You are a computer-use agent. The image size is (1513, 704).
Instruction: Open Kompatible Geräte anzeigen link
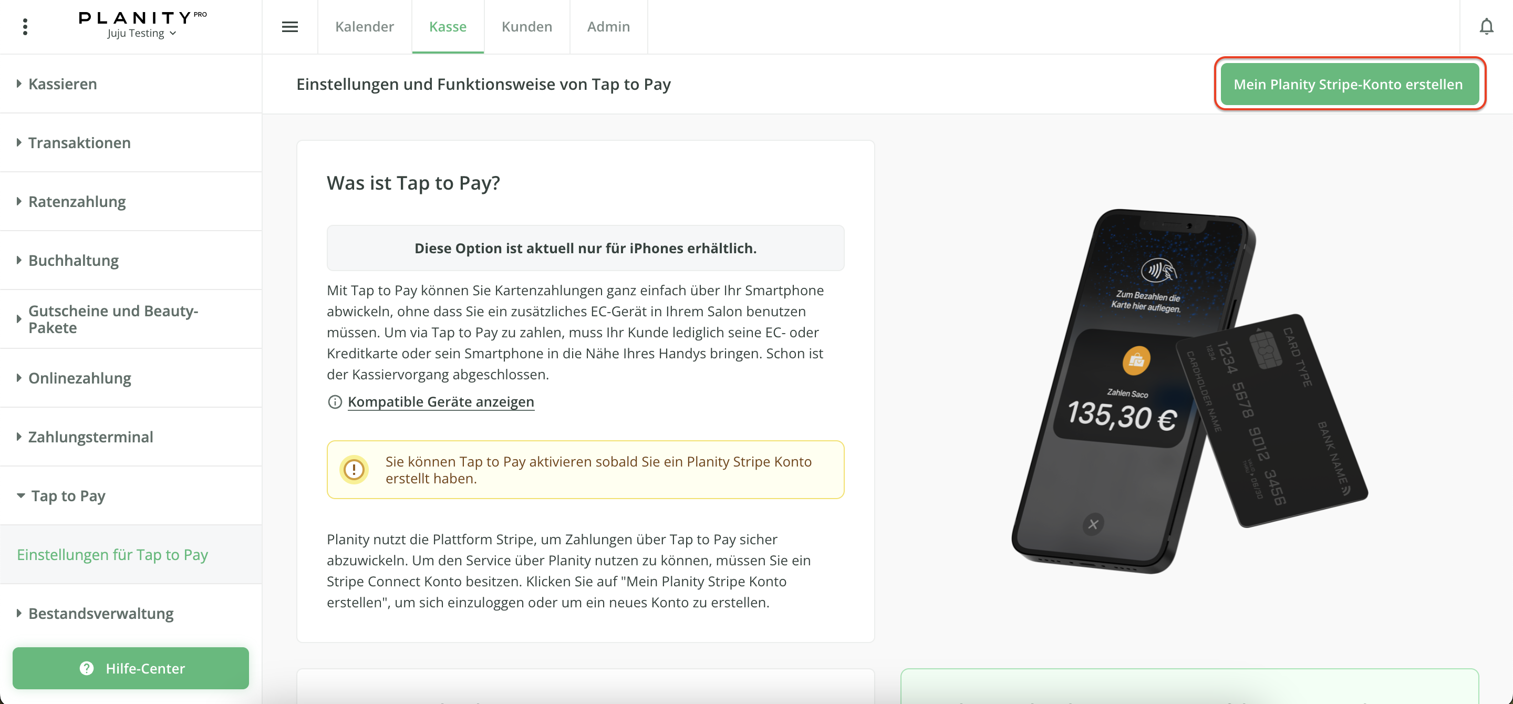pos(441,402)
